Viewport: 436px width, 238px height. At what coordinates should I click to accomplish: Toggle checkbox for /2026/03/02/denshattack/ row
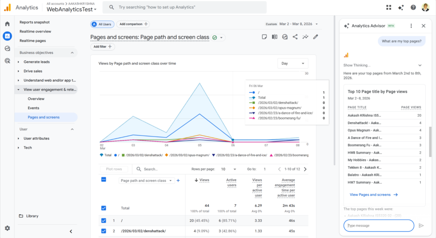[104, 231]
